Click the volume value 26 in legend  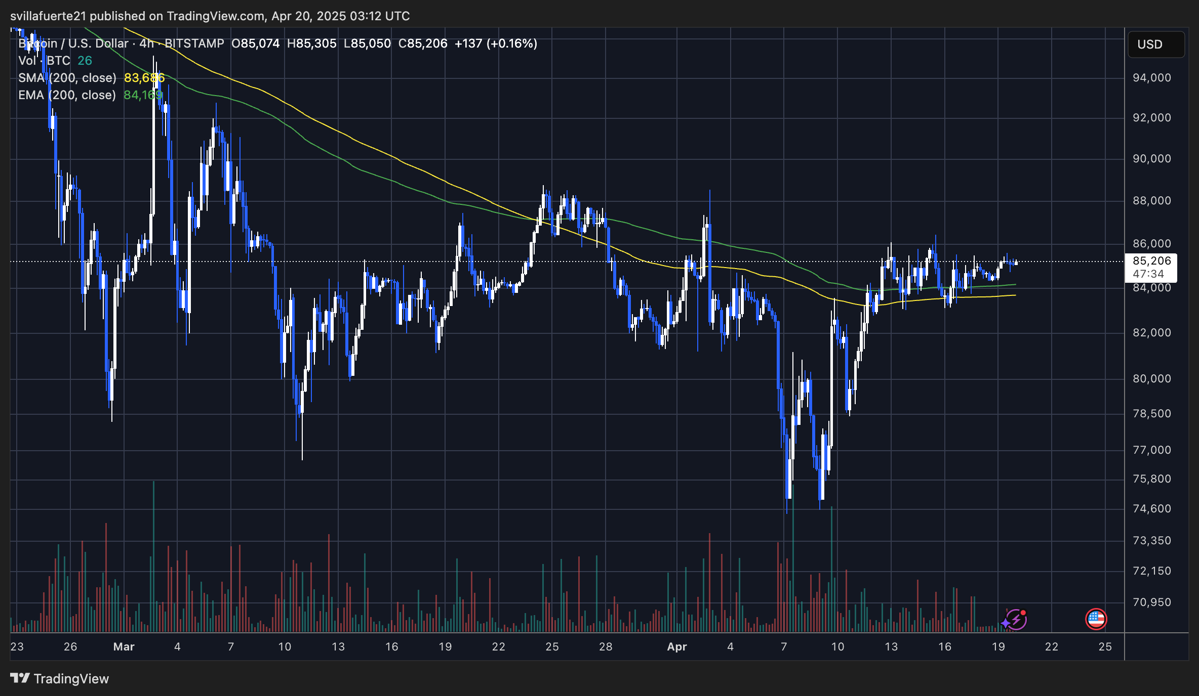pos(84,60)
